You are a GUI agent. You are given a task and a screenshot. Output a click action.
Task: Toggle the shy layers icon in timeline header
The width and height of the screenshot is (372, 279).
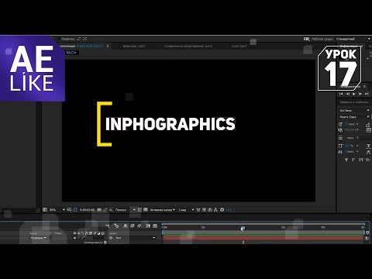click(x=126, y=226)
